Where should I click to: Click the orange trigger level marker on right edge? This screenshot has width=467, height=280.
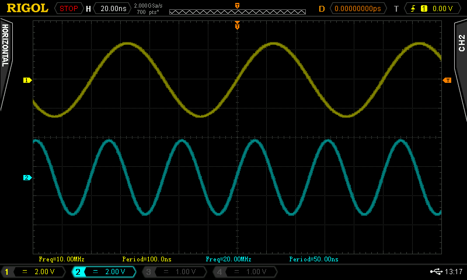tap(447, 80)
